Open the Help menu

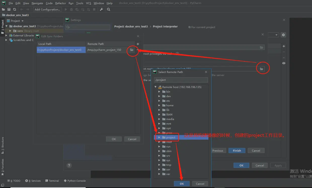109,3
